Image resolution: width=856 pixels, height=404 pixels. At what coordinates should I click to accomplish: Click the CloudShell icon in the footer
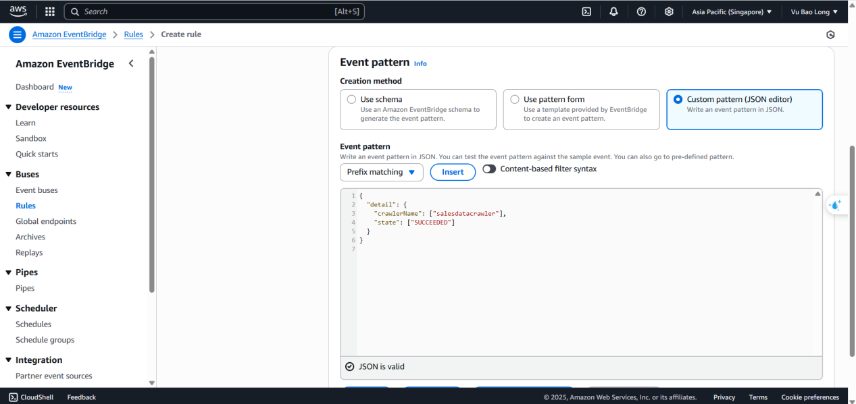(14, 397)
